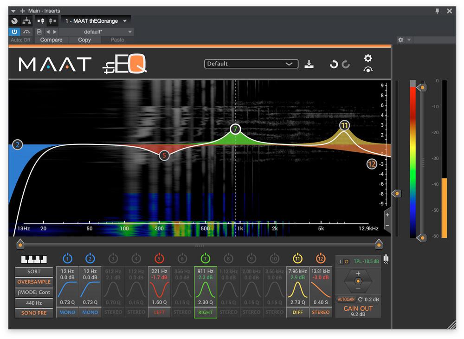464x339 pixels.
Task: Click the left frequency range handle
Action: pos(20,244)
